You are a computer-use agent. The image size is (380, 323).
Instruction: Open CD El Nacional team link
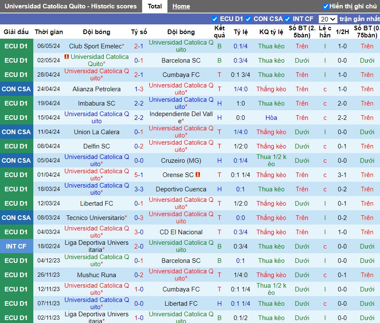click(x=181, y=232)
